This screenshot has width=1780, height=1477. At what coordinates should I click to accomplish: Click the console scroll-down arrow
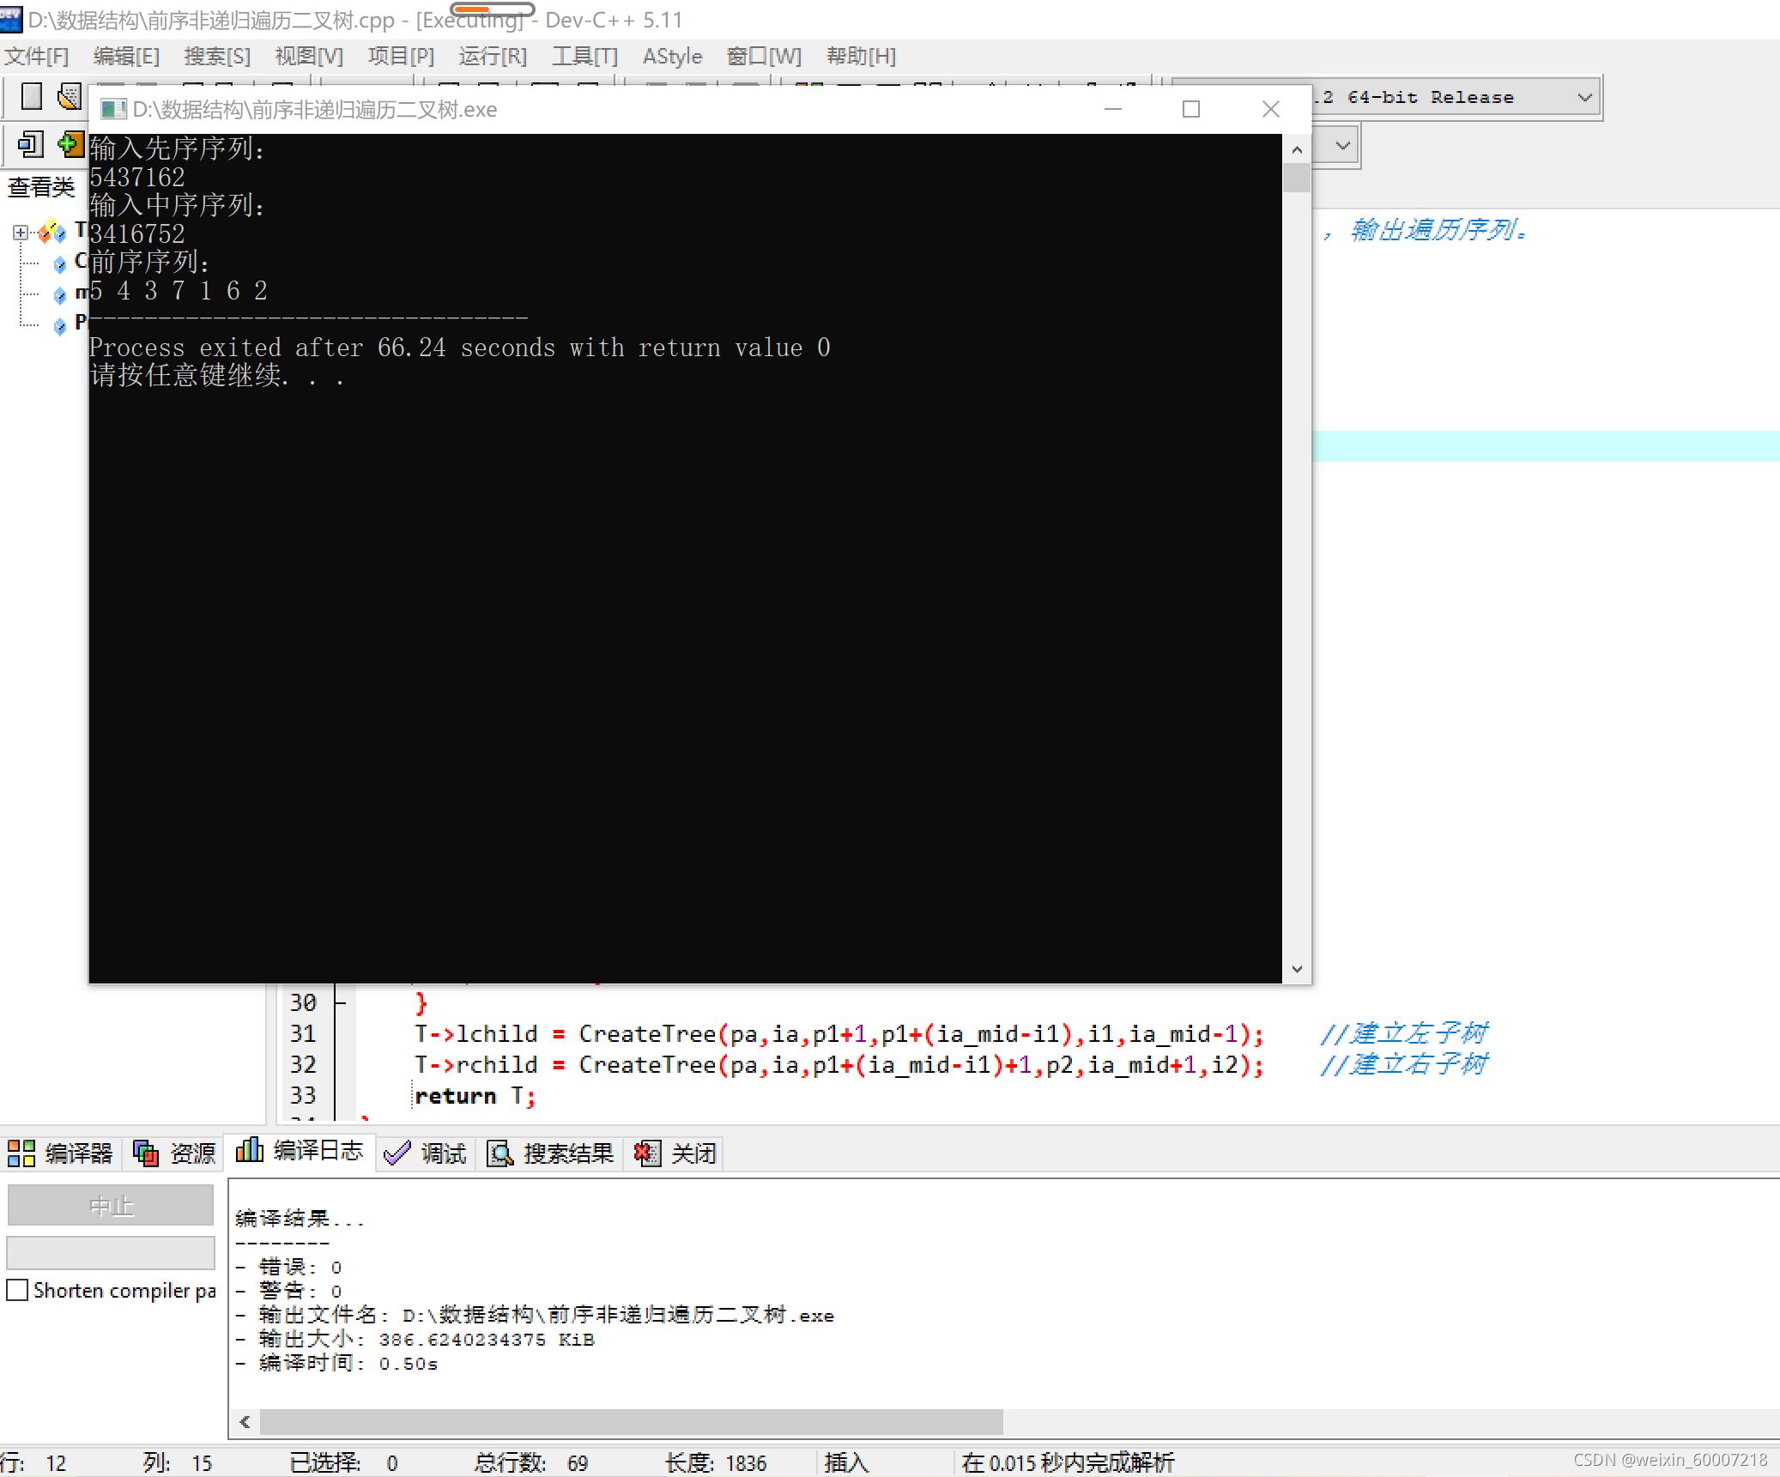coord(1297,969)
